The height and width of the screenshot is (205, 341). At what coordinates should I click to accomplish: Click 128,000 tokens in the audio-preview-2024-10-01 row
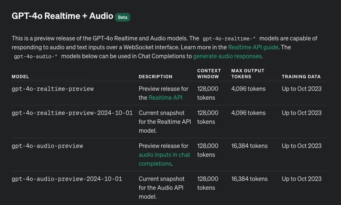pos(208,183)
